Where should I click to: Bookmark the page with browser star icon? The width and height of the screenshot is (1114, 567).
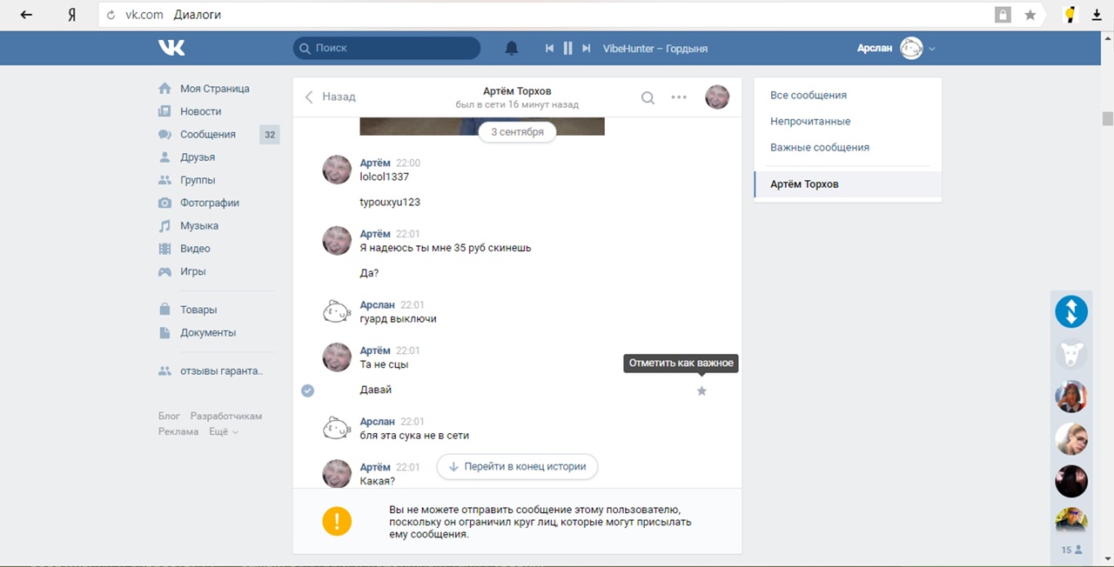click(1030, 15)
